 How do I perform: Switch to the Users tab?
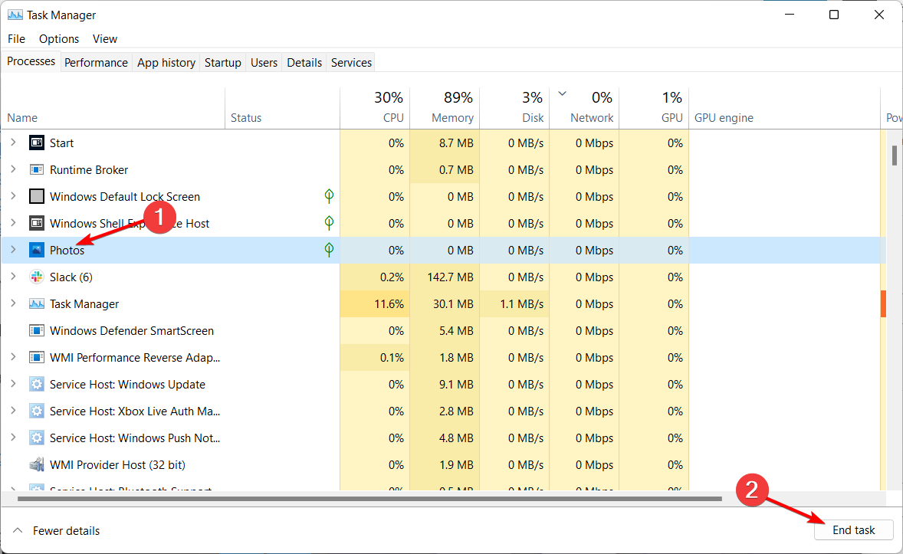coord(264,62)
